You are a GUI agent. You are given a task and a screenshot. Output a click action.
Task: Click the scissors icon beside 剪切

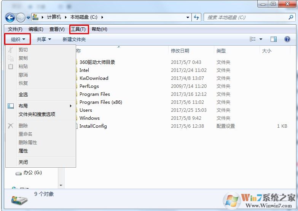point(11,50)
